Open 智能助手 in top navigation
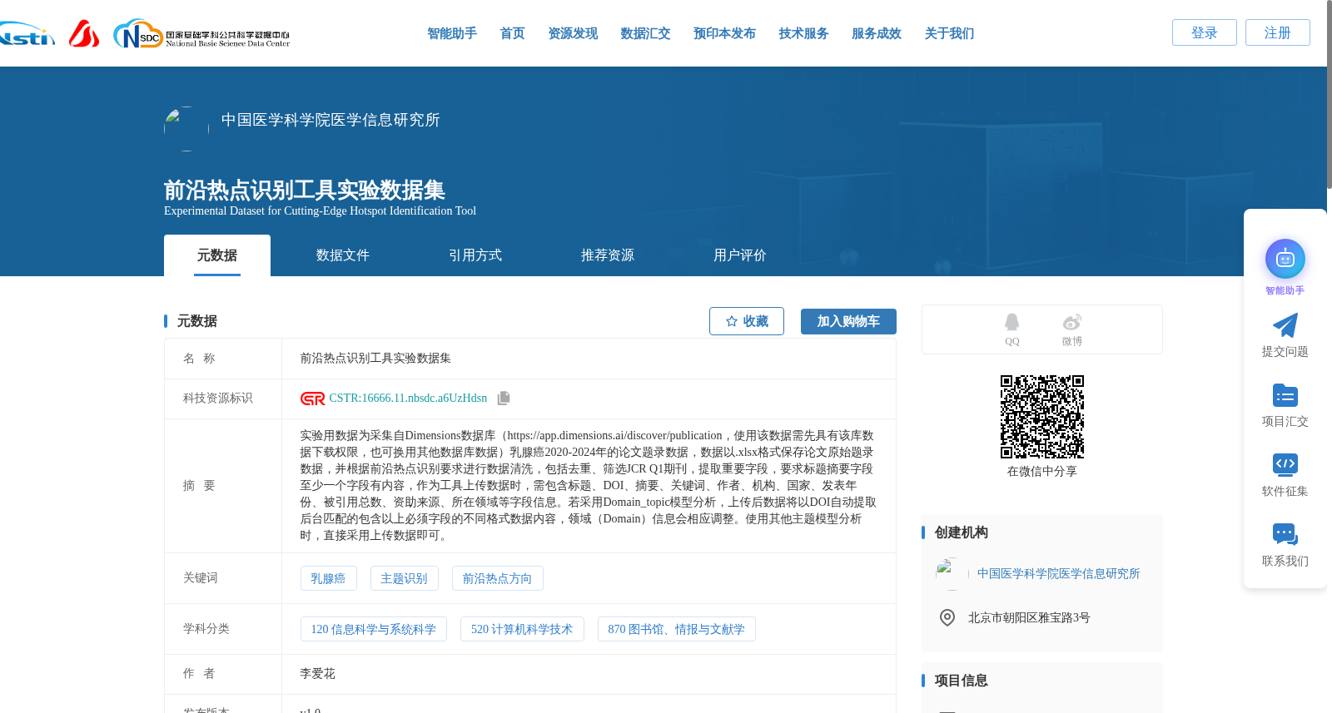1332x713 pixels. tap(452, 33)
